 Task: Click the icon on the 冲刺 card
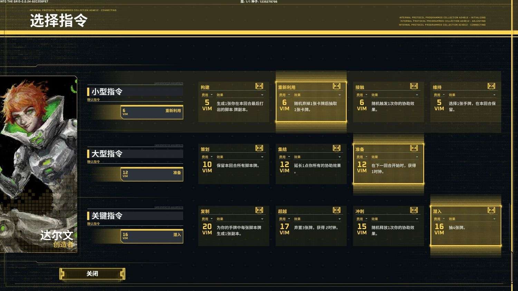point(414,210)
